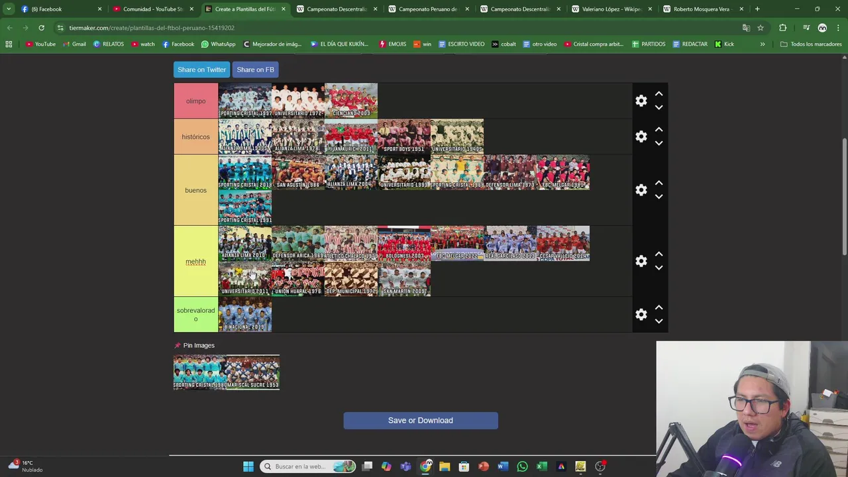Select Cienciano 2003 team image
Image resolution: width=848 pixels, height=477 pixels.
(351, 101)
